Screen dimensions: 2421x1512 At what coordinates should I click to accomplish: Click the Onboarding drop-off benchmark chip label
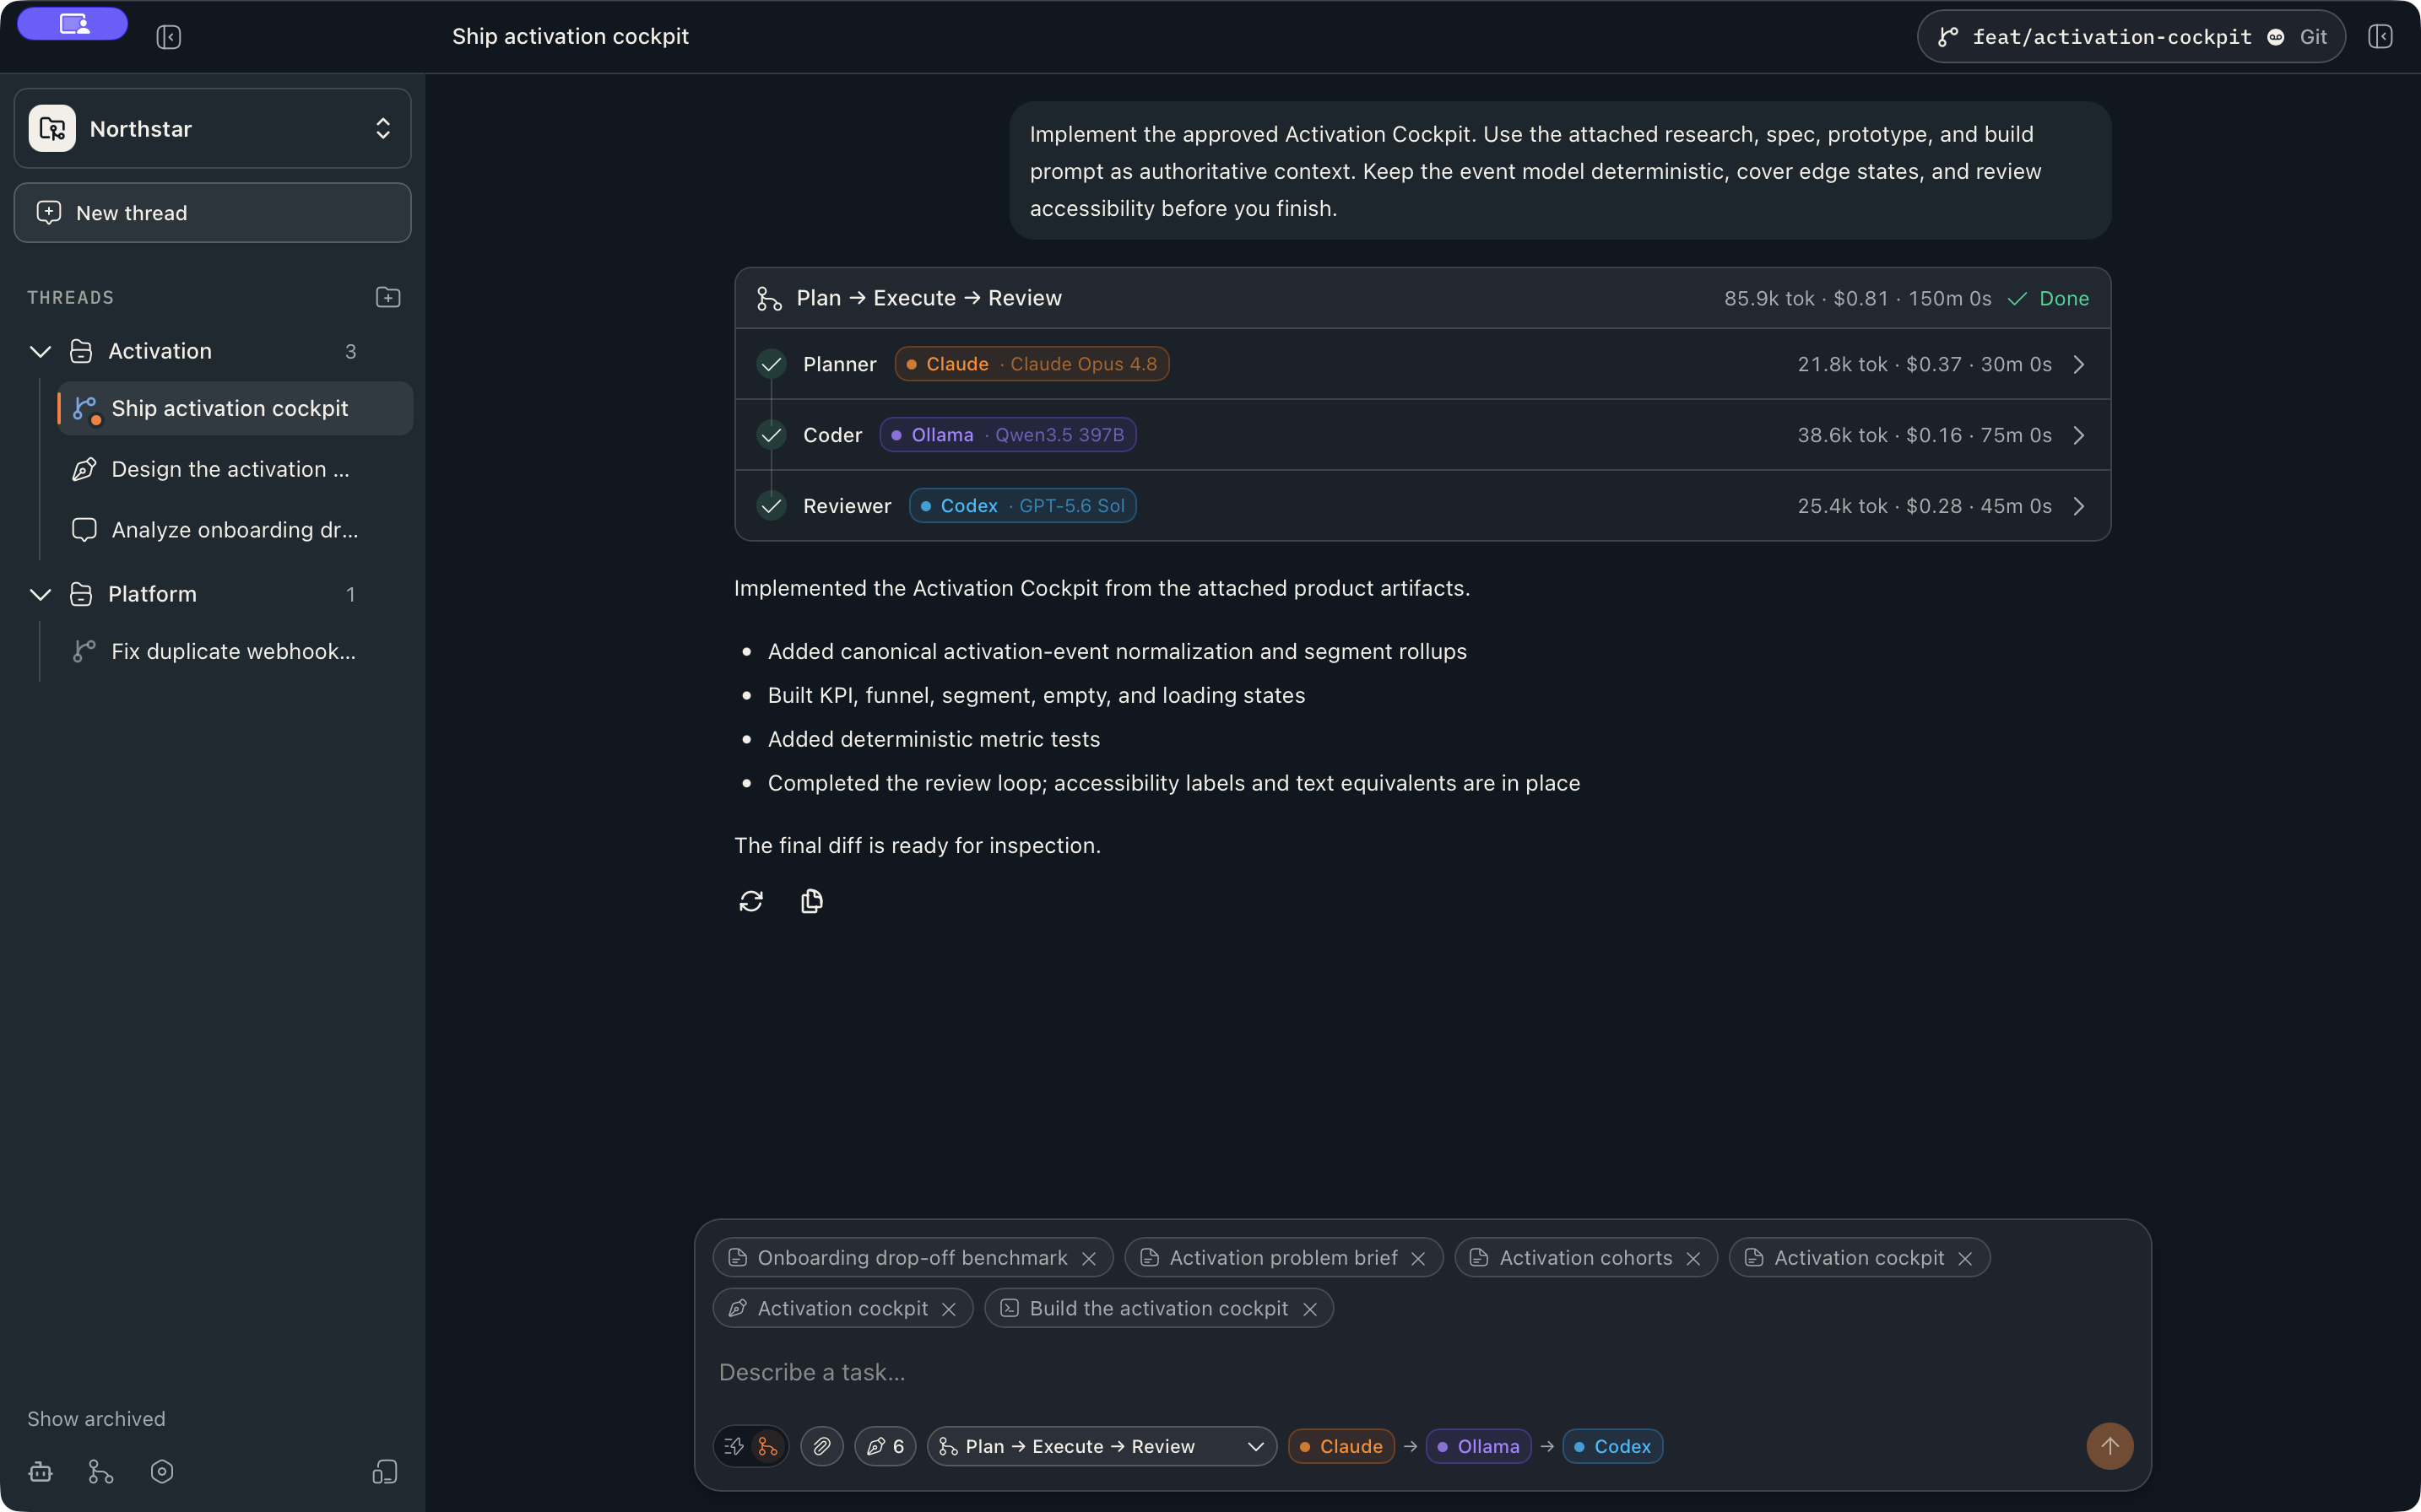[912, 1258]
